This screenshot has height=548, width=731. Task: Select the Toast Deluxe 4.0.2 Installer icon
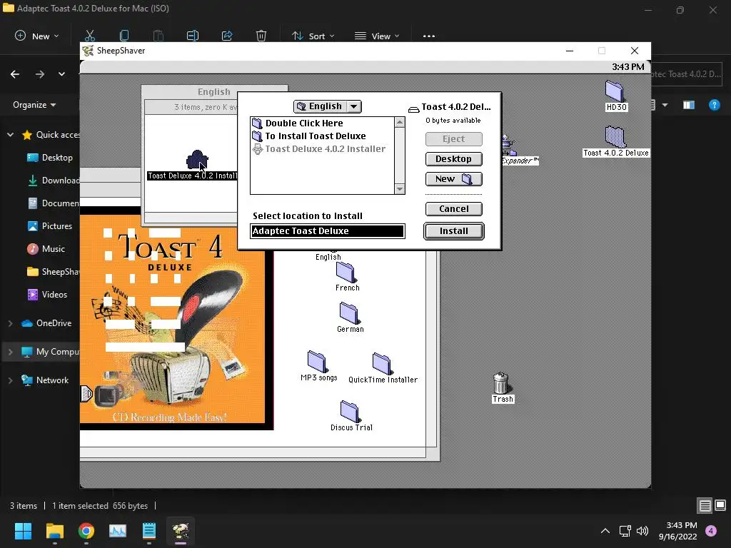click(197, 161)
